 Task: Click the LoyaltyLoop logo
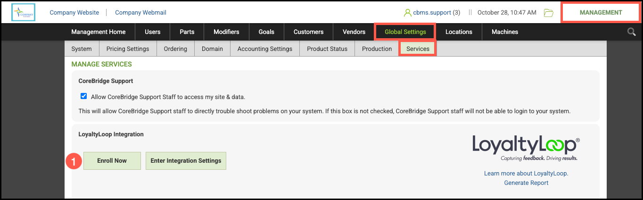[x=526, y=149]
